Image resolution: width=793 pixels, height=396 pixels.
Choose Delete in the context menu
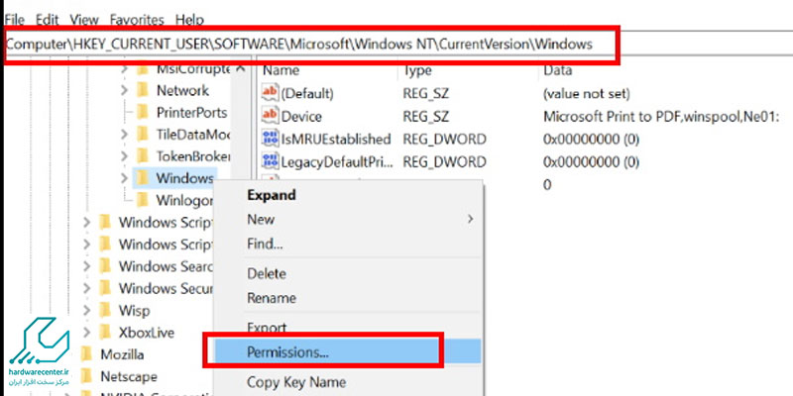tap(347, 274)
